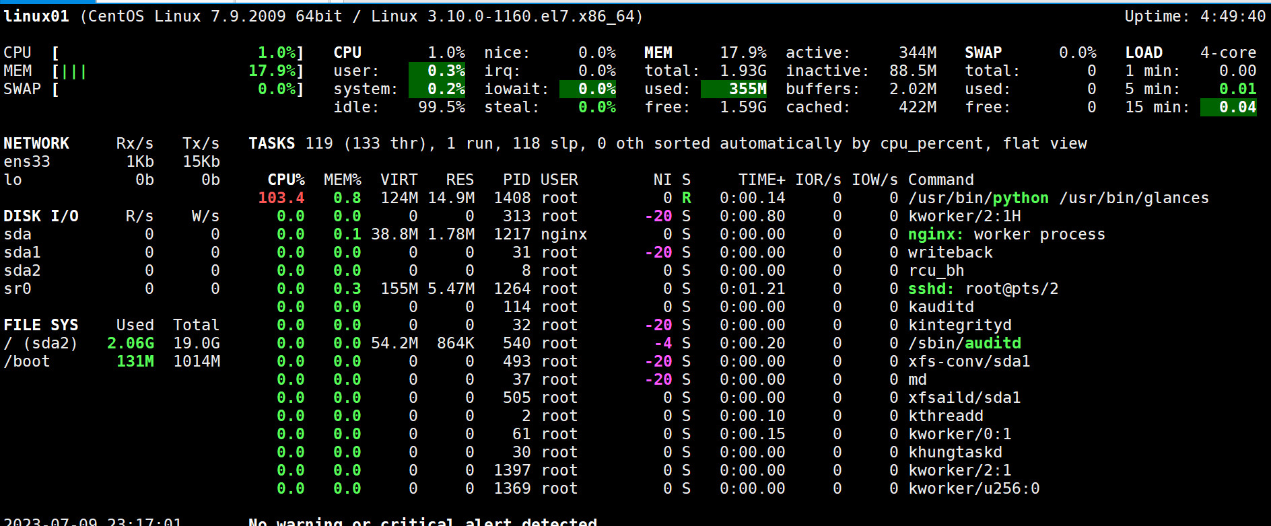Viewport: 1271px width, 526px height.
Task: Select the /usr/bin/glances python process row
Action: tap(1058, 198)
